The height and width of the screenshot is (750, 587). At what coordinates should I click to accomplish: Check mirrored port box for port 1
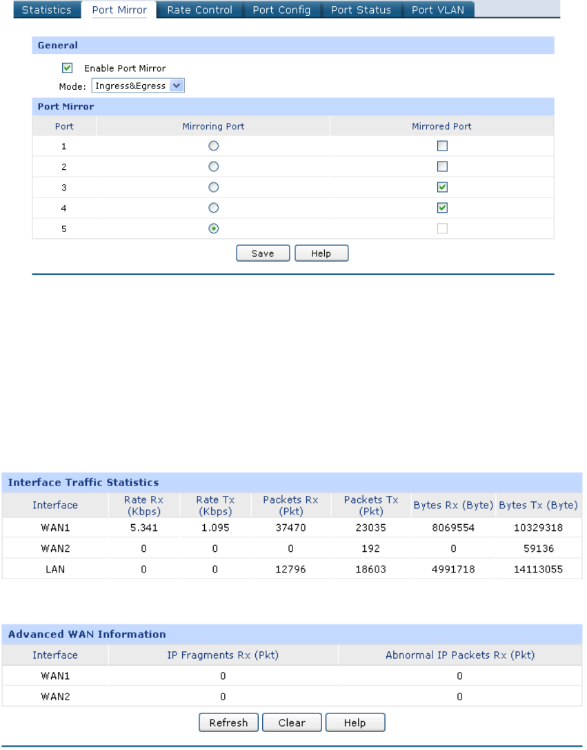pyautogui.click(x=442, y=146)
